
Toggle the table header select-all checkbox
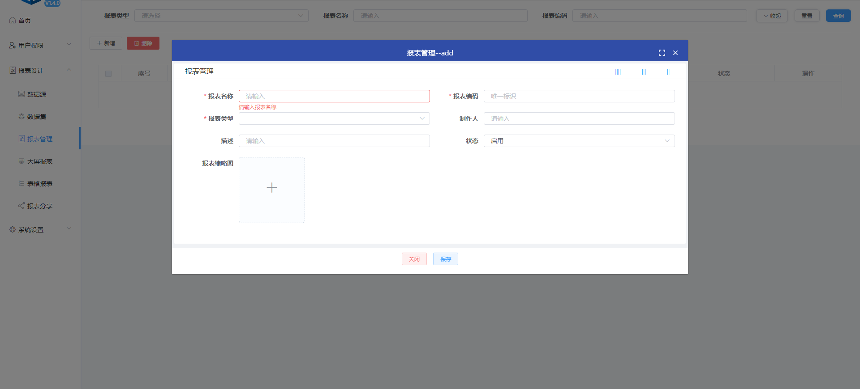(108, 74)
